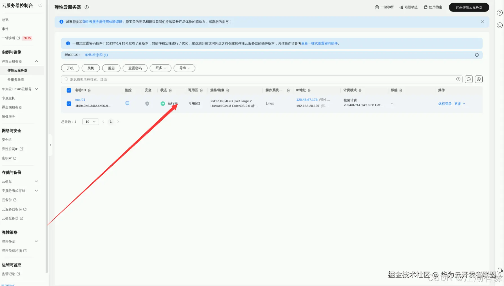Open the ecs-01 server name link
This screenshot has height=286, width=504.
(x=80, y=100)
